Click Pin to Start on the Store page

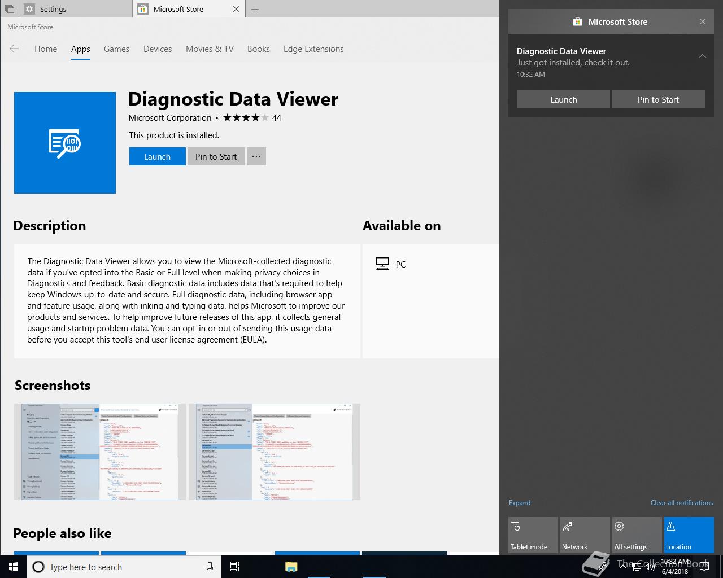pyautogui.click(x=216, y=156)
